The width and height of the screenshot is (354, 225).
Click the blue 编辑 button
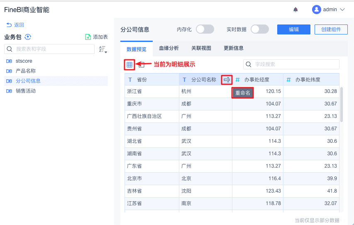294,29
